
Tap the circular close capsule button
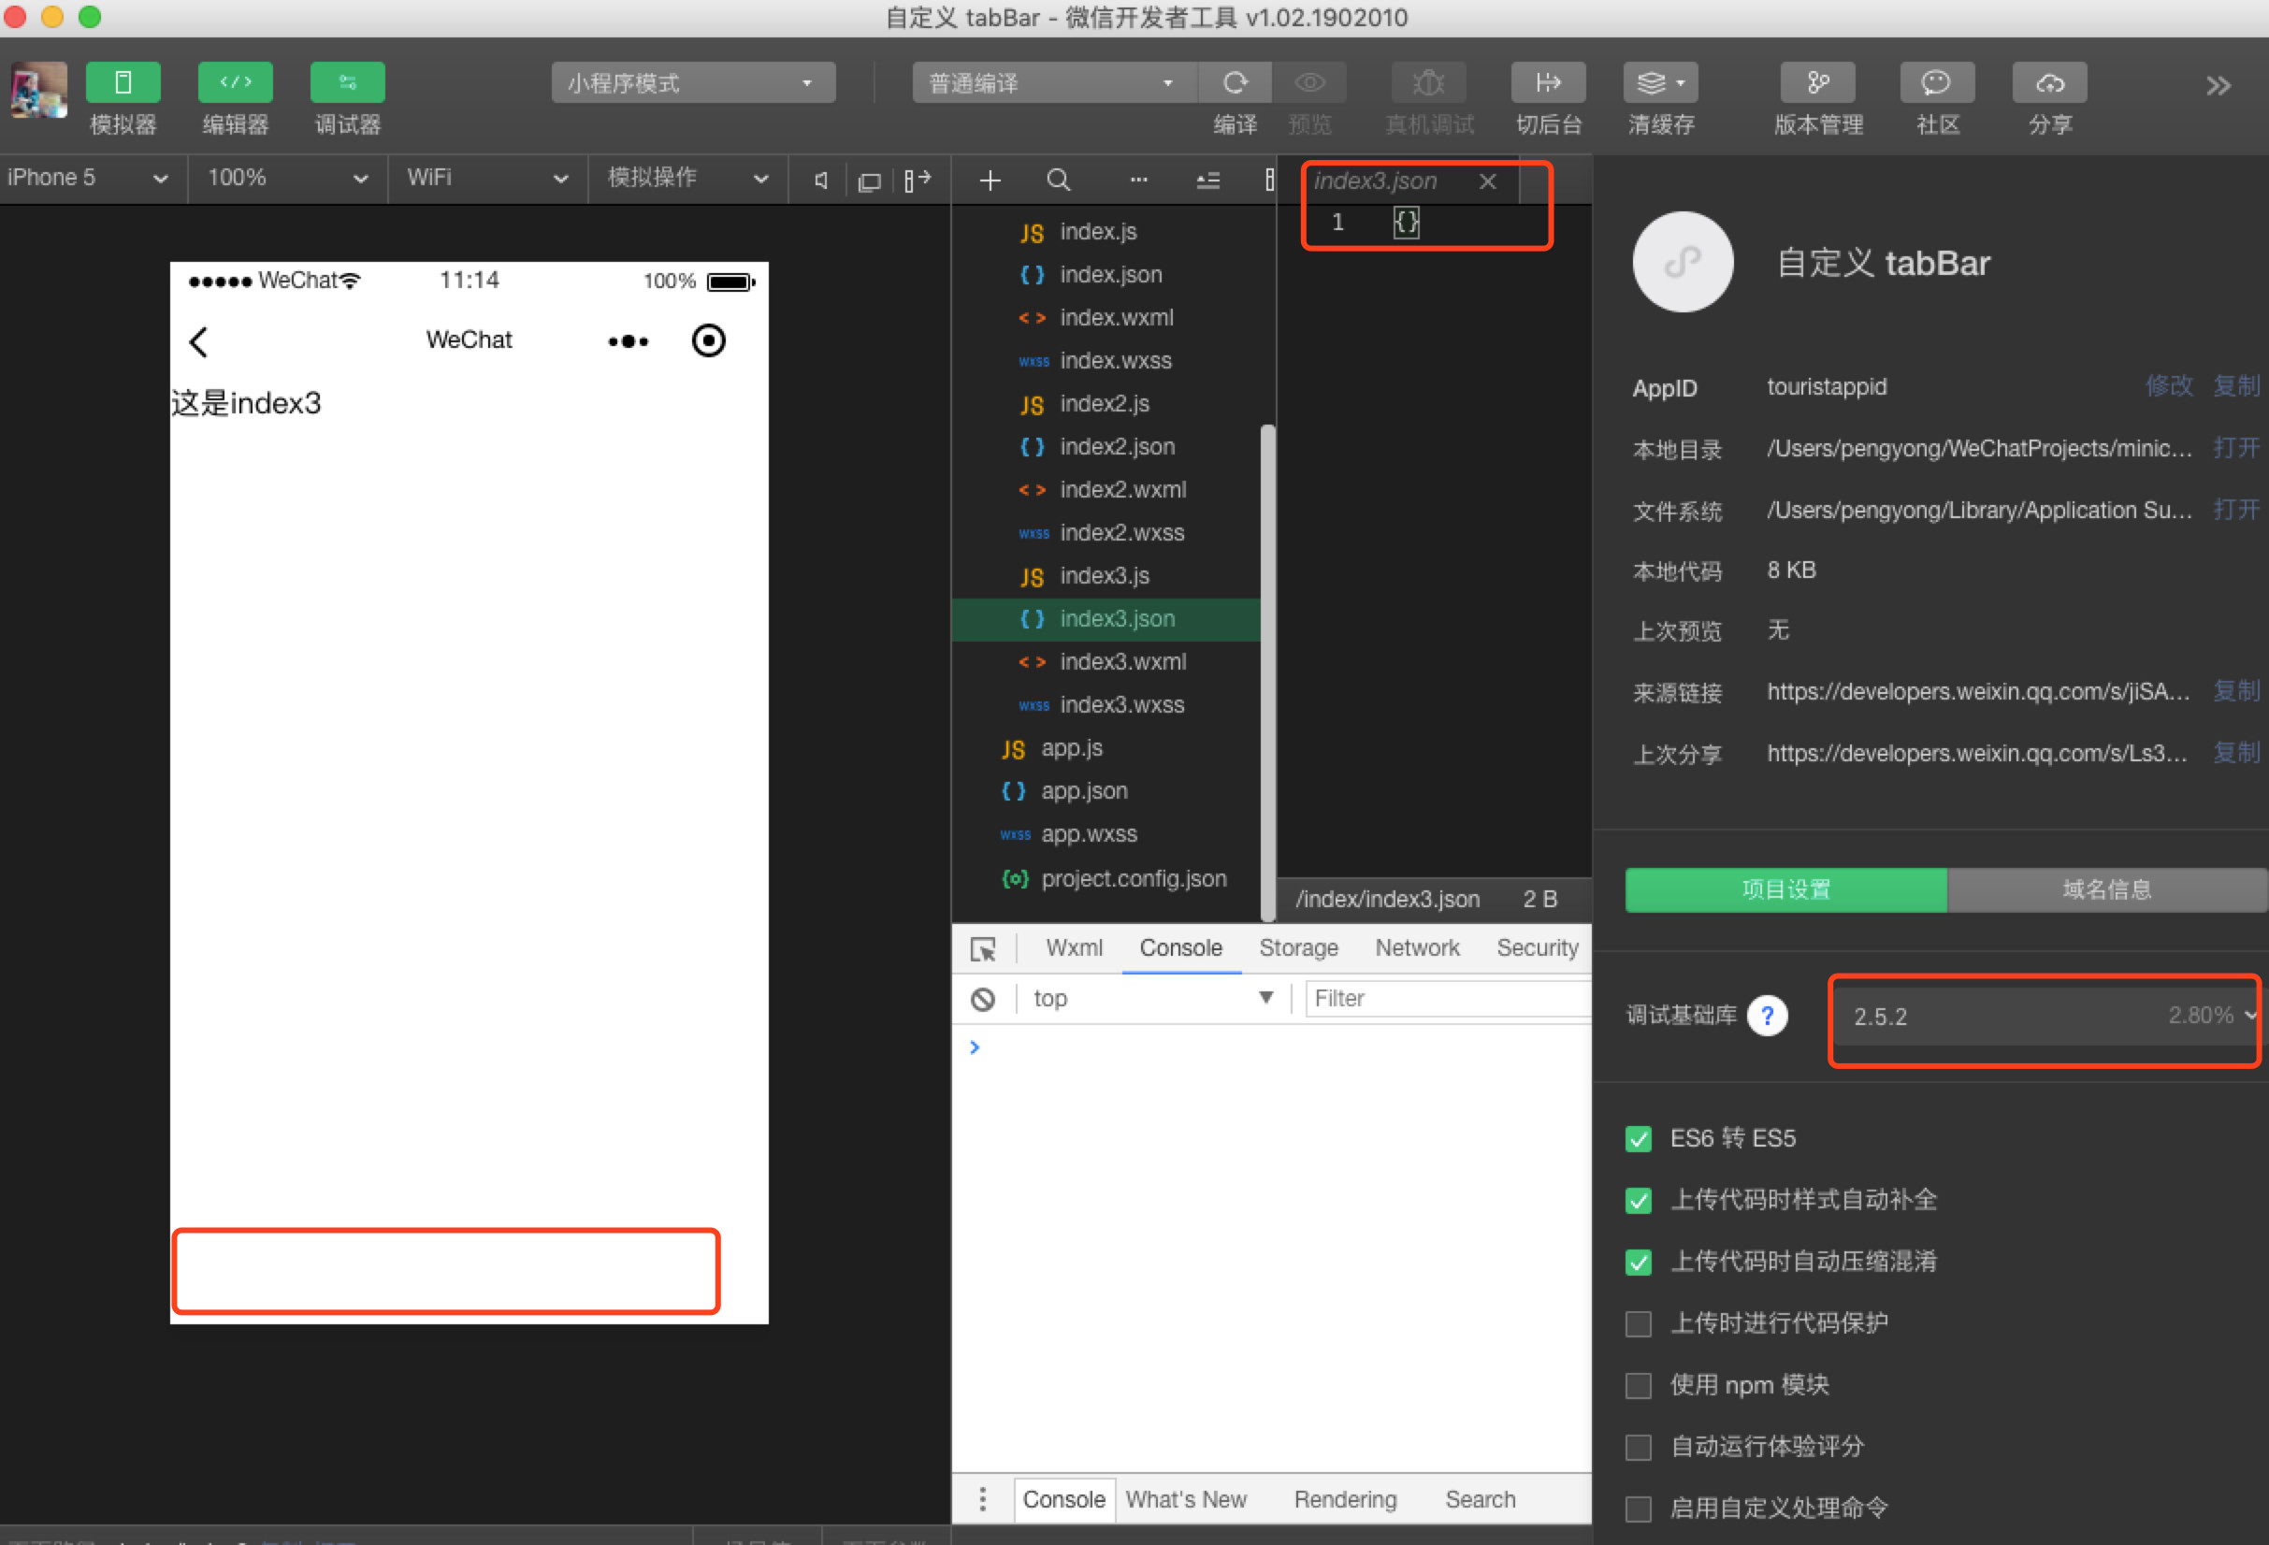pos(709,340)
